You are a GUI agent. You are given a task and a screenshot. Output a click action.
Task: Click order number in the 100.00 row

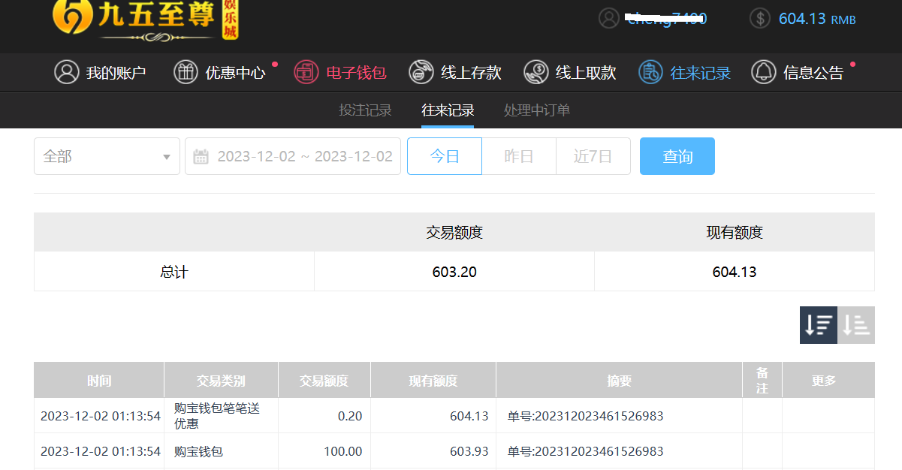(x=586, y=451)
